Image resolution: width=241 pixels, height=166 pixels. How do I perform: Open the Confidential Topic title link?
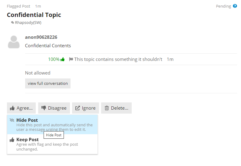click(x=34, y=15)
